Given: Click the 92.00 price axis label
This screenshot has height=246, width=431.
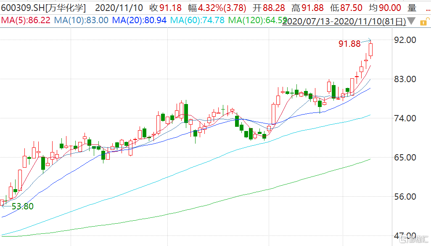Looking at the screenshot, I should tap(405, 40).
